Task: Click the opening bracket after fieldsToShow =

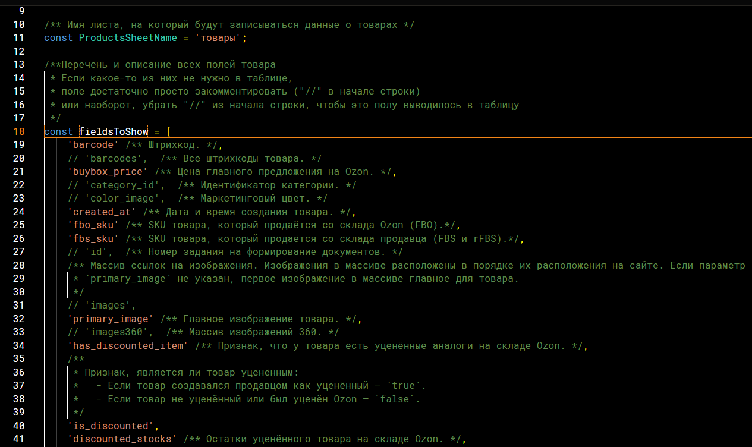Action: (168, 131)
